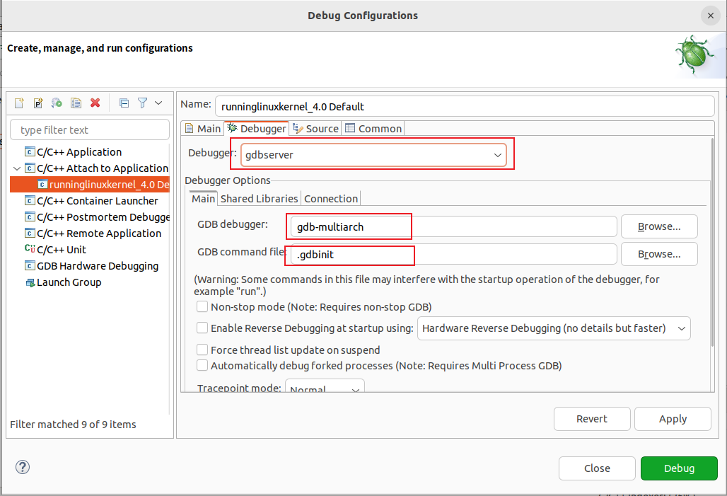The image size is (727, 496).
Task: Click the Export launch configuration icon
Action: point(57,103)
